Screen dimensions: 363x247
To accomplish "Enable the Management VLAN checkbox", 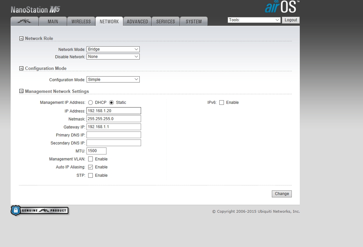I will (x=91, y=159).
